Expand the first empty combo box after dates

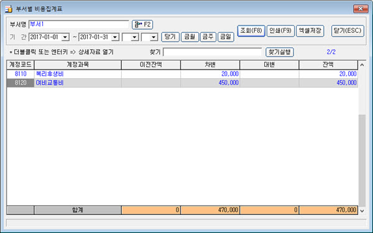(135, 37)
